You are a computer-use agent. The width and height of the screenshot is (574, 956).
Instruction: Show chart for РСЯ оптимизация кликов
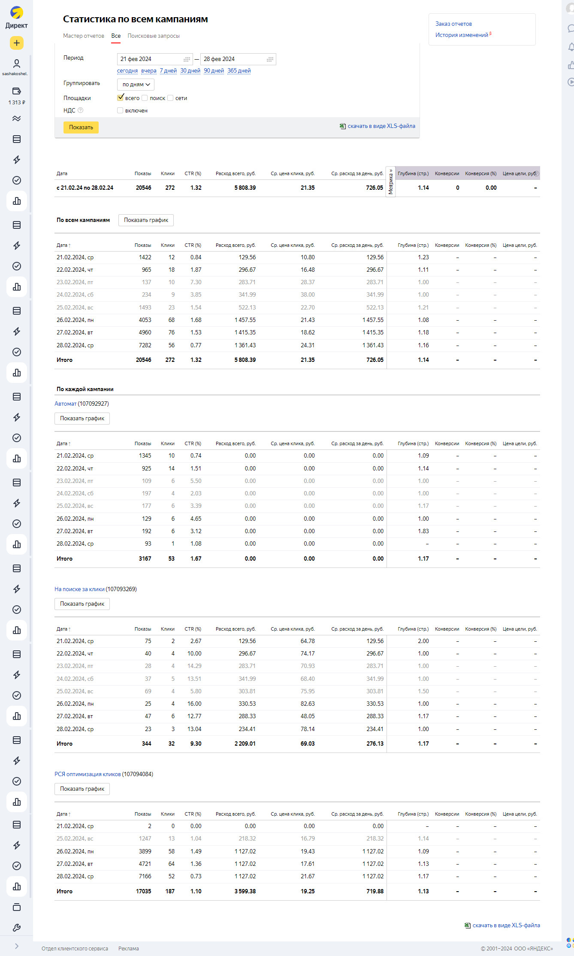pyautogui.click(x=82, y=789)
